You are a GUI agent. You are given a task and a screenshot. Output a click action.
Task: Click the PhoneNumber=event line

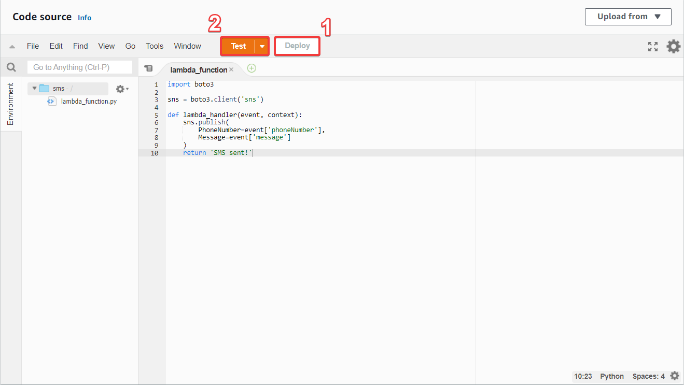point(261,130)
